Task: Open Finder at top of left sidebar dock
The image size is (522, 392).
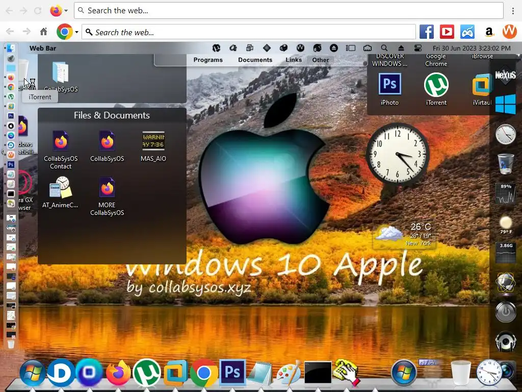Action: (11, 48)
